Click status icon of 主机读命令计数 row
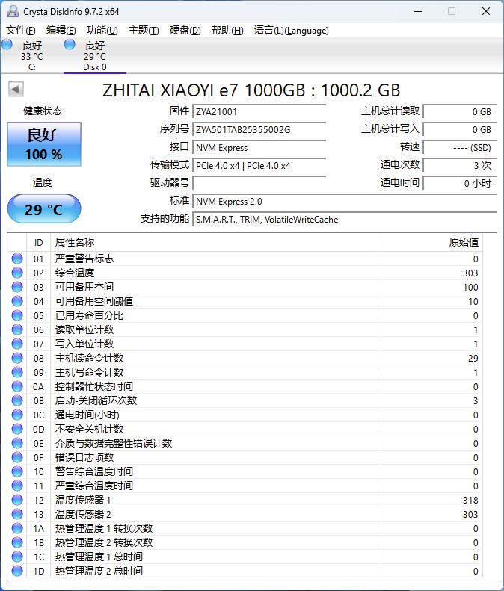This screenshot has height=591, width=504. click(x=17, y=358)
